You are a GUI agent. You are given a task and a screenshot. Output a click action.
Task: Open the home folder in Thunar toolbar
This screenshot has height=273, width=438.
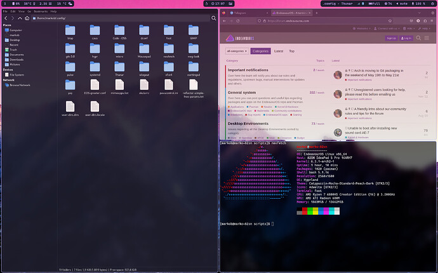[27, 18]
